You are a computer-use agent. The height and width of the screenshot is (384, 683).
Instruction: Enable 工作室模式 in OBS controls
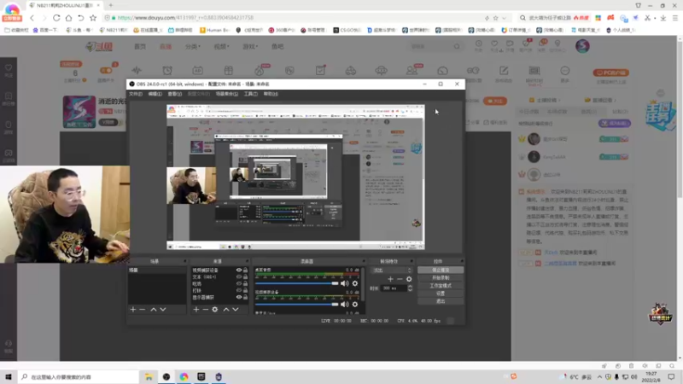click(x=441, y=286)
